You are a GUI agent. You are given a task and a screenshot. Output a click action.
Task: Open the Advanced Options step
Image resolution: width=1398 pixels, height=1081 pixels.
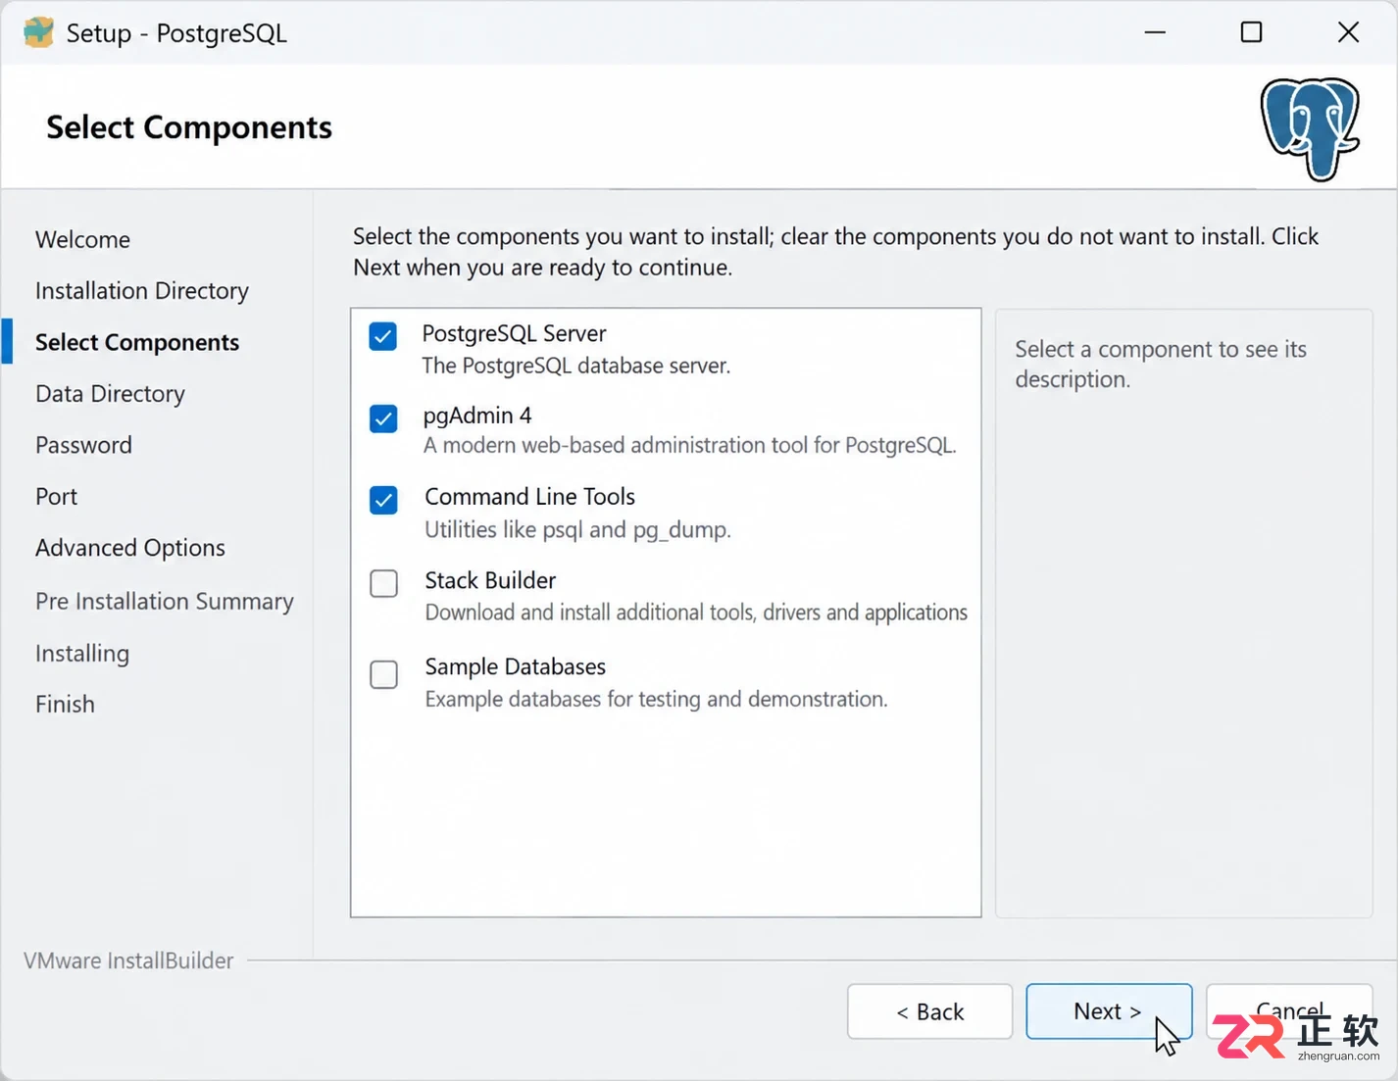130,548
